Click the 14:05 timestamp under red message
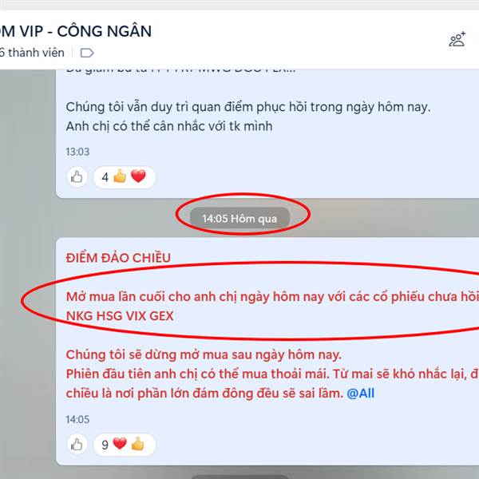The width and height of the screenshot is (479, 479). tap(77, 419)
